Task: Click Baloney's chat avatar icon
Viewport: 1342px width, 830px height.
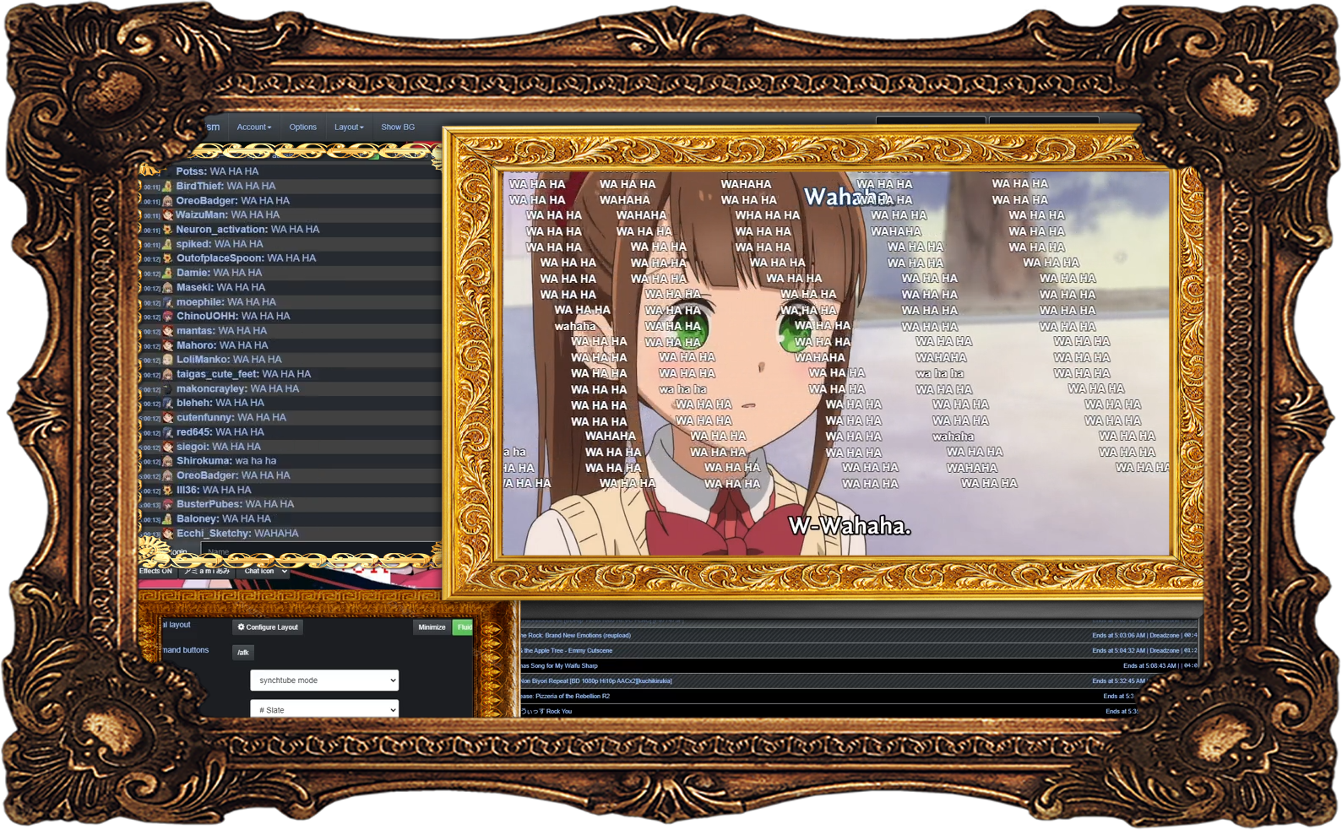Action: 167,519
